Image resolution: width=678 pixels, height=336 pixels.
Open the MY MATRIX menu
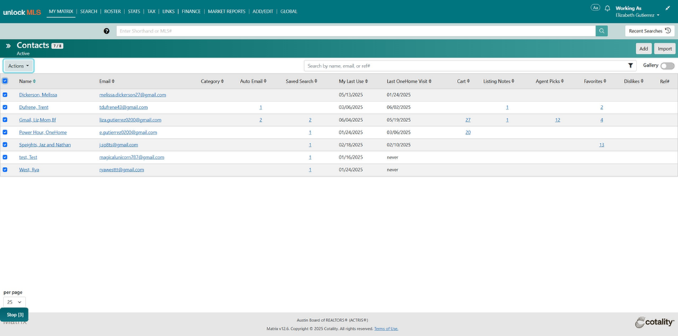61,12
